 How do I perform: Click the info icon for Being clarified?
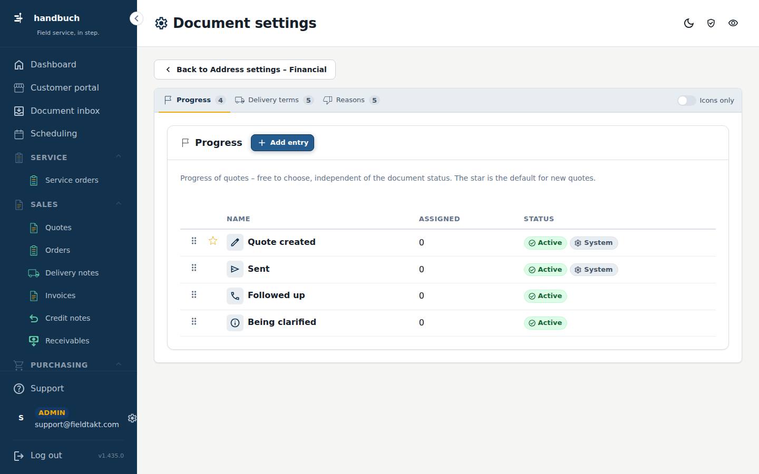click(235, 323)
